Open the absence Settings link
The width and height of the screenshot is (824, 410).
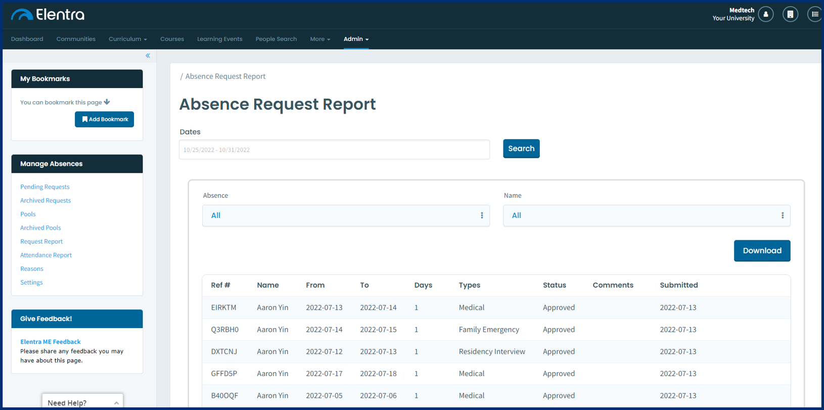point(31,282)
